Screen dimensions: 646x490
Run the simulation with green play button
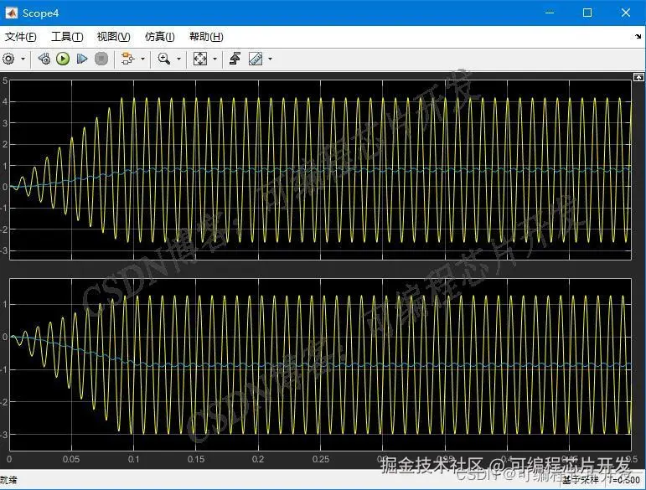[x=63, y=59]
